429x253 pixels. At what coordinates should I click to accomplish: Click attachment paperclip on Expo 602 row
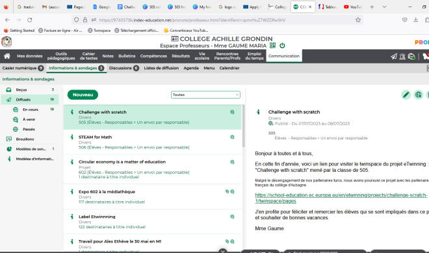[x=227, y=191]
